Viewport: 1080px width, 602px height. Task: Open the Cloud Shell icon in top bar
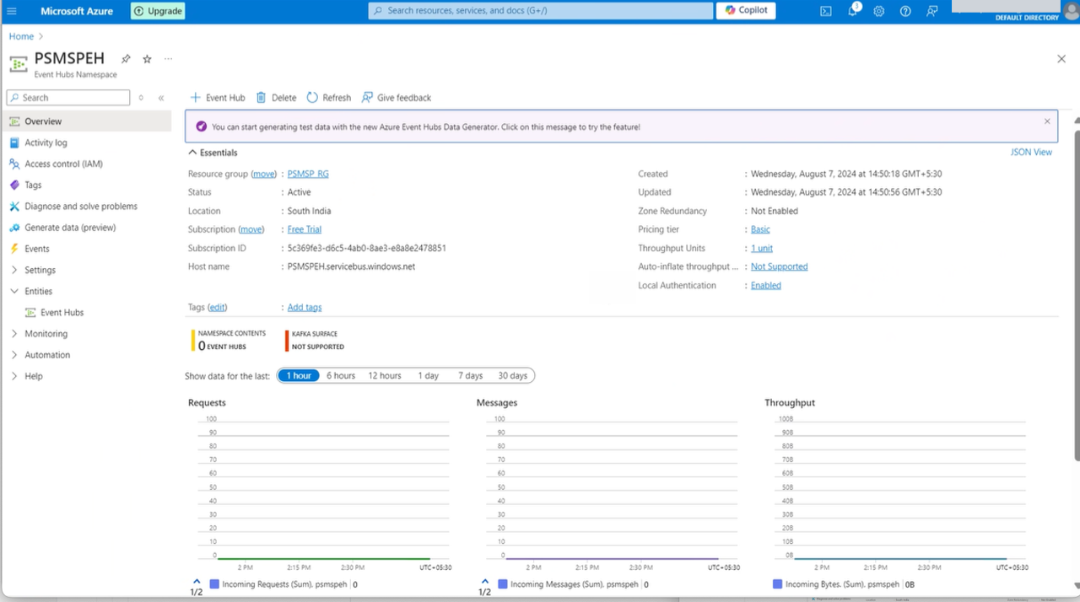(826, 11)
